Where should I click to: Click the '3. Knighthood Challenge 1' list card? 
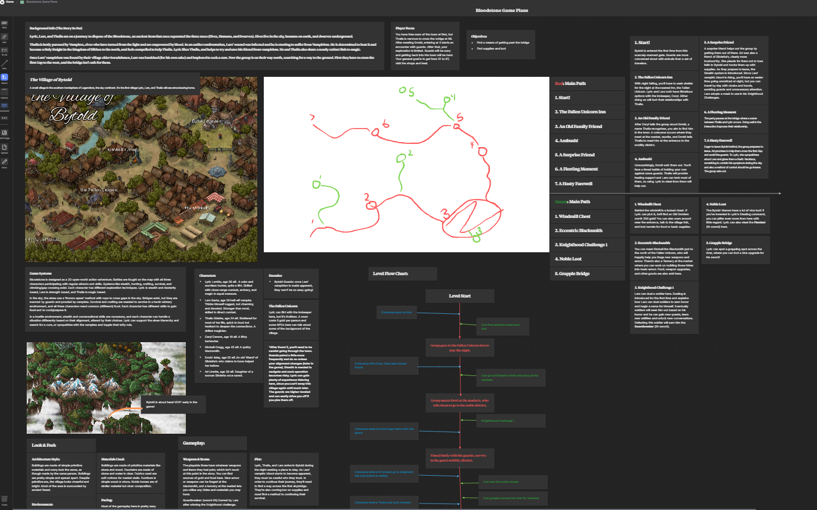pyautogui.click(x=587, y=245)
